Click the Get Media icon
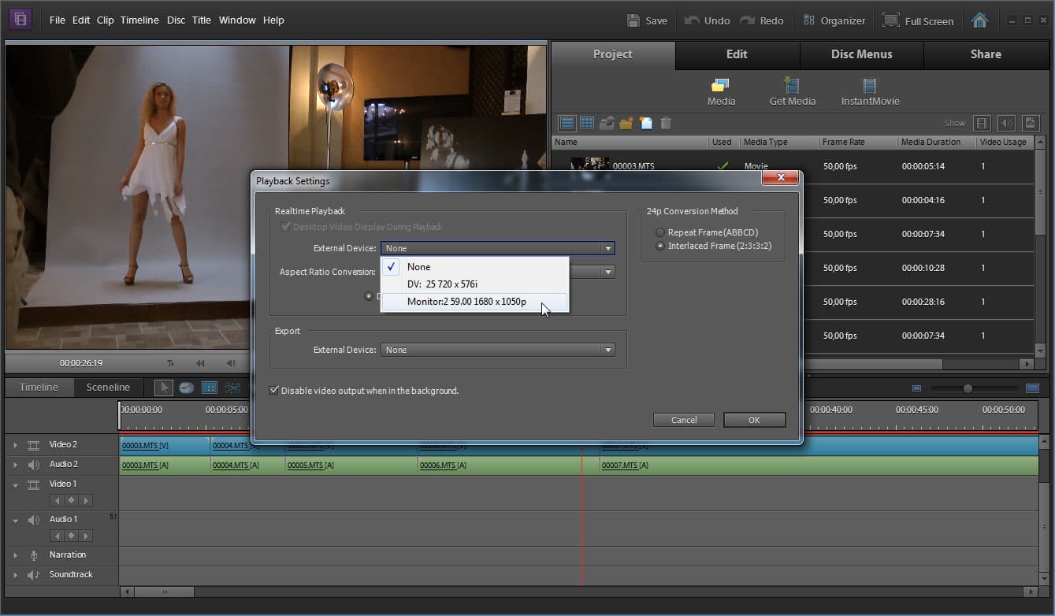Image resolution: width=1055 pixels, height=616 pixels. [792, 86]
